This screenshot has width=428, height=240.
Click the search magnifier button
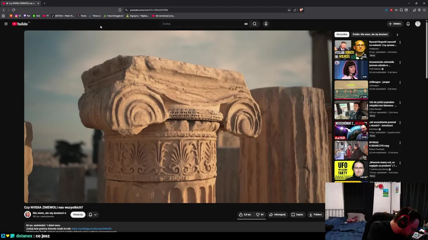click(254, 24)
